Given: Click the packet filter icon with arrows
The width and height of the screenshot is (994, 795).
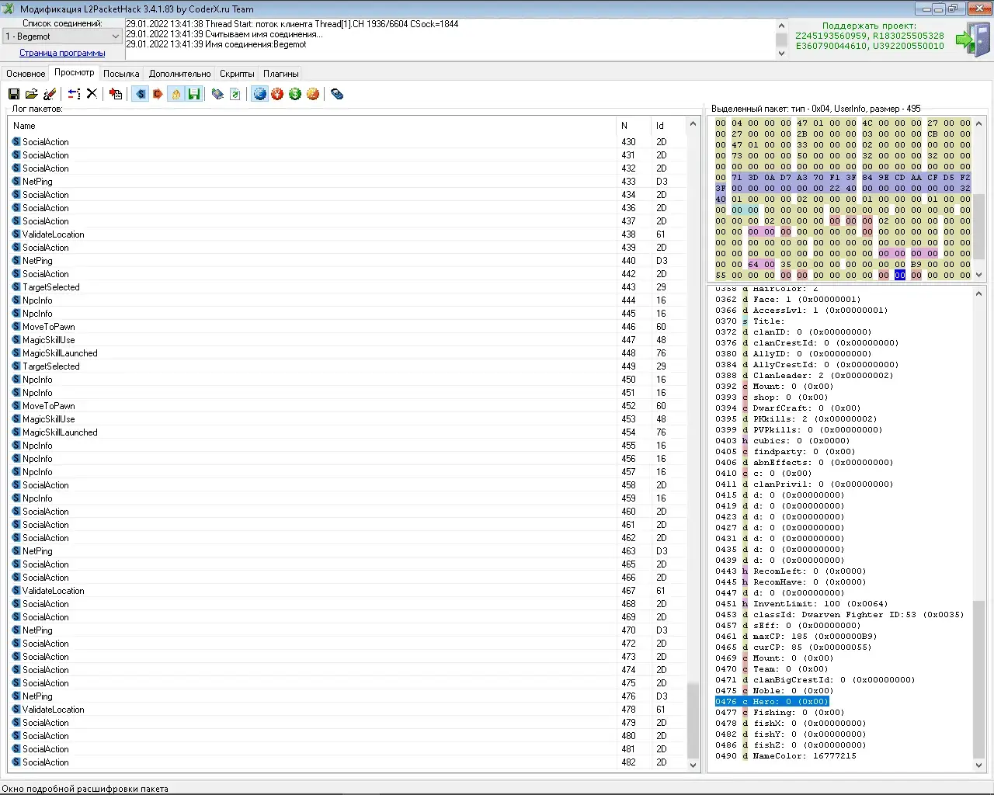Looking at the screenshot, I should 74,94.
